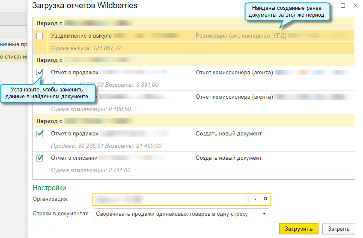The width and height of the screenshot is (363, 238).
Task: Open the Организация dropdown arrow
Action: click(x=256, y=199)
